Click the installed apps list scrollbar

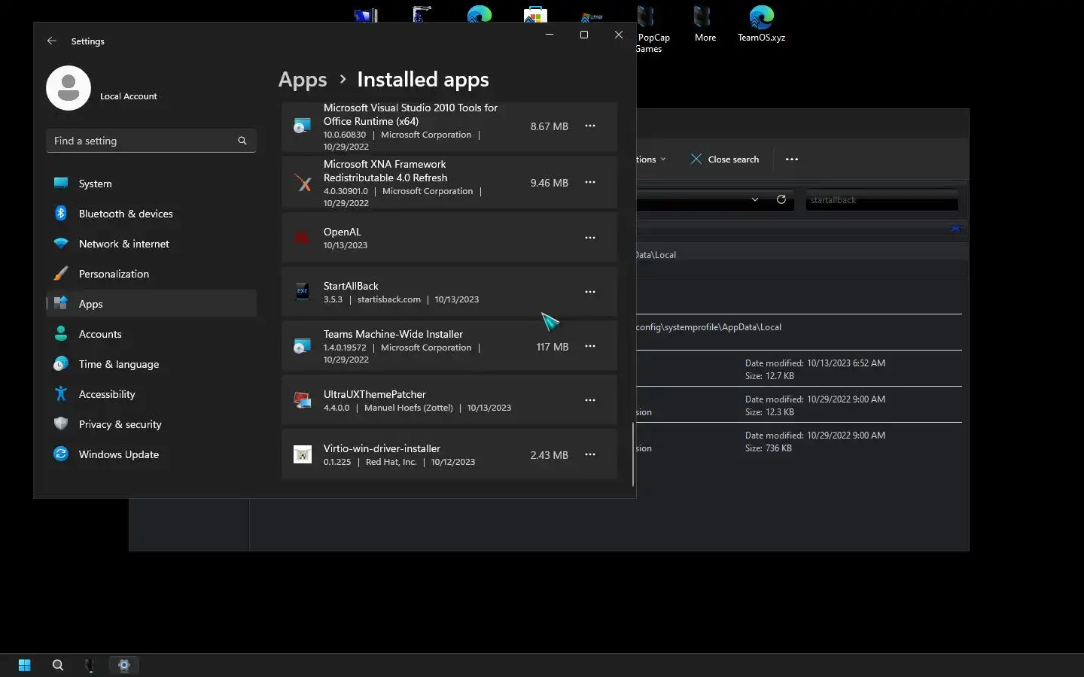(632, 454)
